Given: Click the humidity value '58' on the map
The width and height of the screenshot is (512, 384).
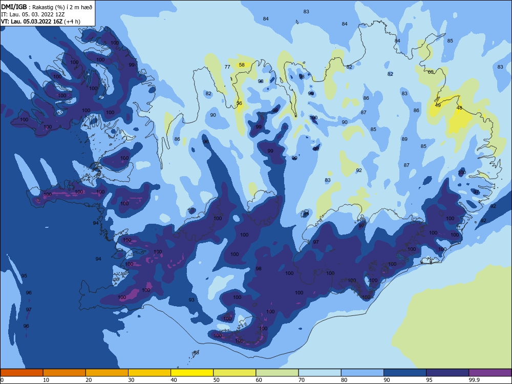Looking at the screenshot, I should (242, 65).
